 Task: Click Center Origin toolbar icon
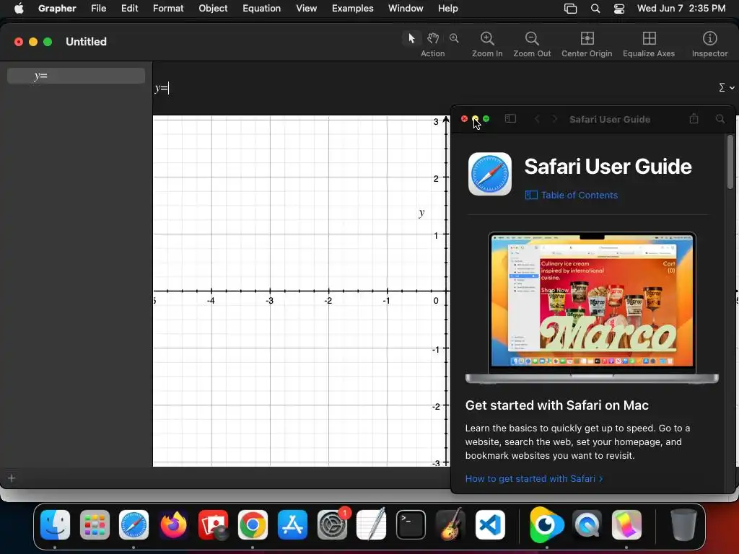[587, 39]
